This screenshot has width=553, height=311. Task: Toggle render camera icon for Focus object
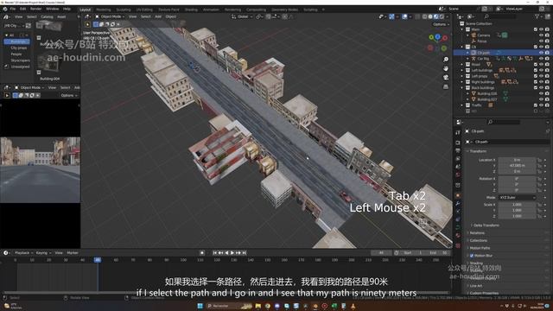click(547, 41)
